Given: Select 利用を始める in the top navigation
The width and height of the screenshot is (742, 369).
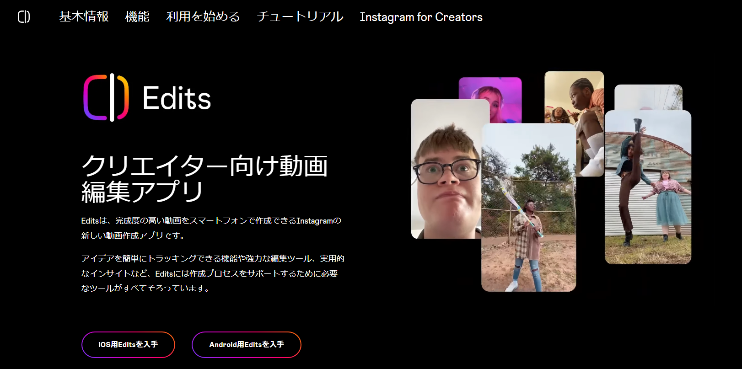Looking at the screenshot, I should pos(203,17).
